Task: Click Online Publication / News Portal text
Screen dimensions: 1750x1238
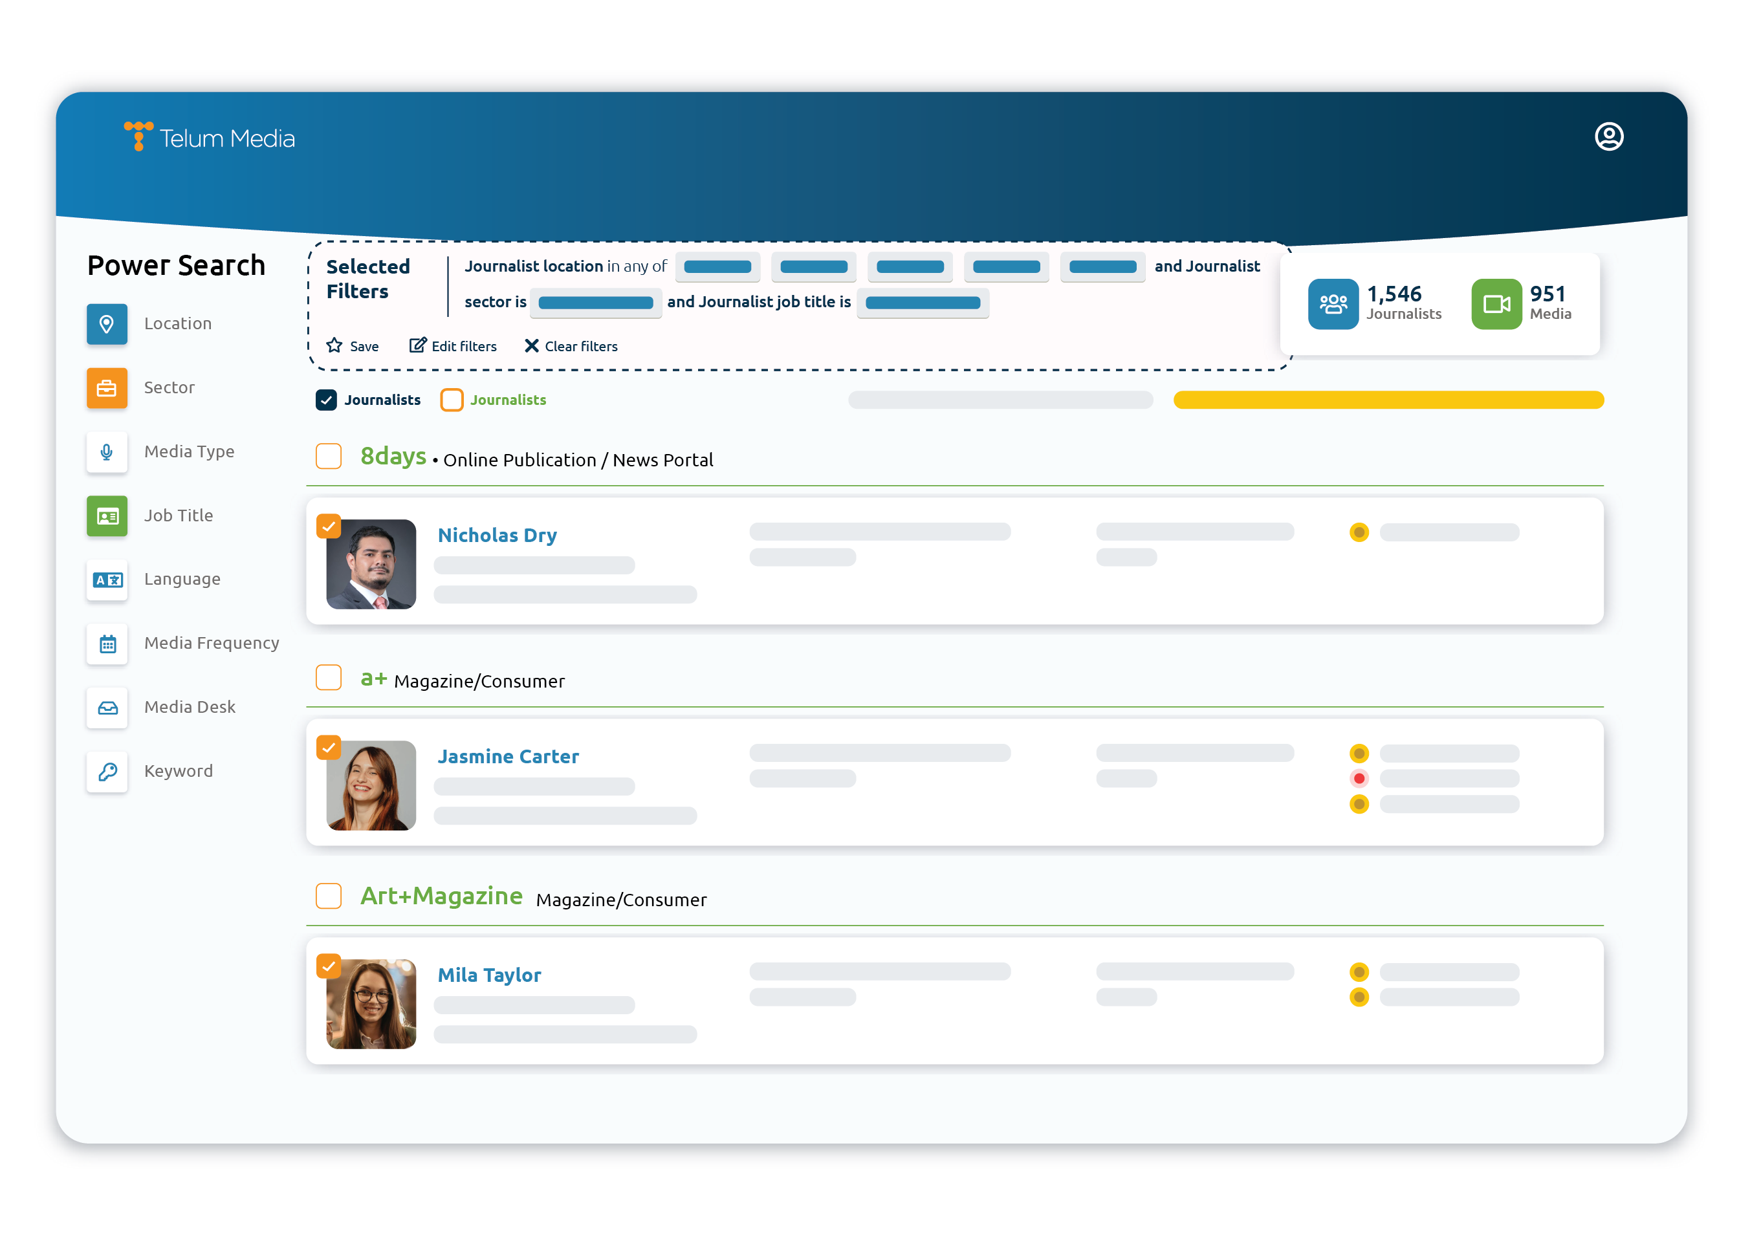Action: click(x=578, y=461)
